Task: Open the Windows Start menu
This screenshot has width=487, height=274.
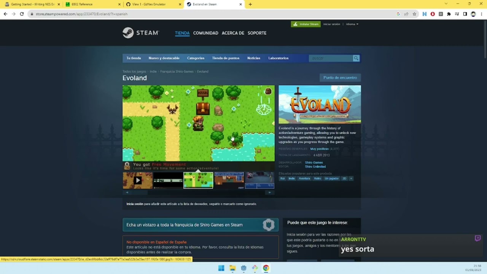Action: pyautogui.click(x=221, y=268)
